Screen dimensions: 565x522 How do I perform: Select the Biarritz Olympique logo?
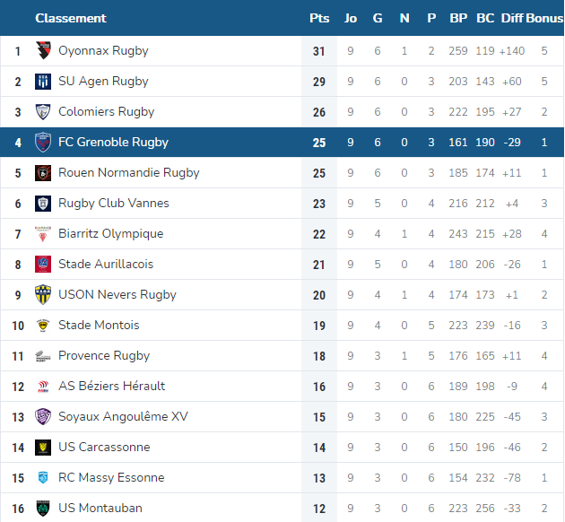[x=43, y=234]
